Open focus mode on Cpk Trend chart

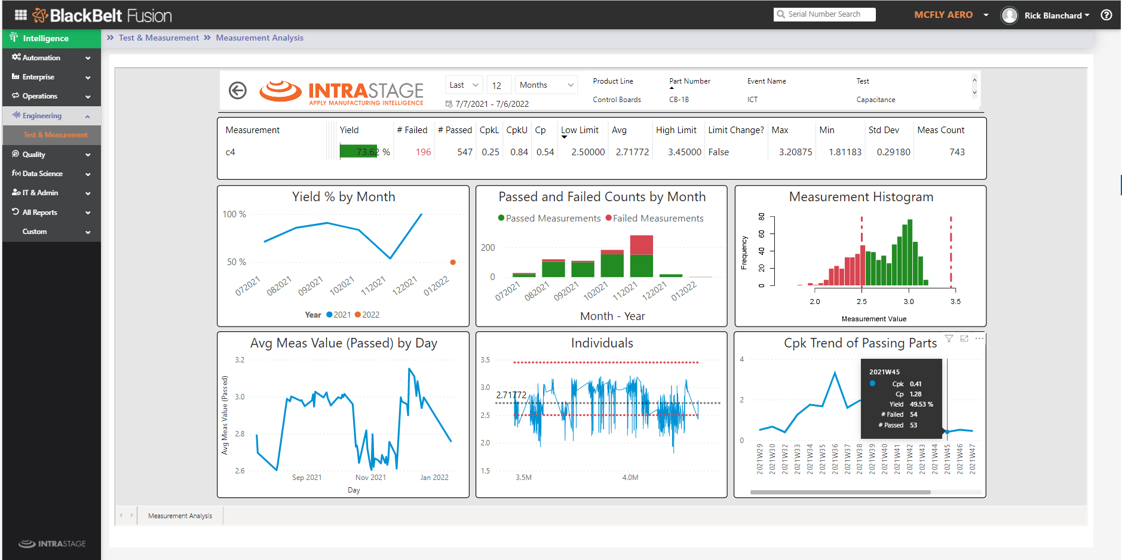click(x=964, y=339)
